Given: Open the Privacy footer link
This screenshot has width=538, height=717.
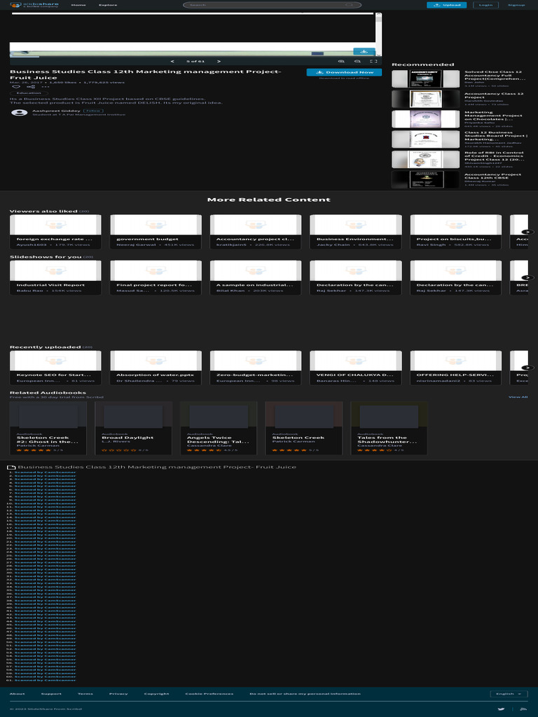Looking at the screenshot, I should (x=118, y=694).
